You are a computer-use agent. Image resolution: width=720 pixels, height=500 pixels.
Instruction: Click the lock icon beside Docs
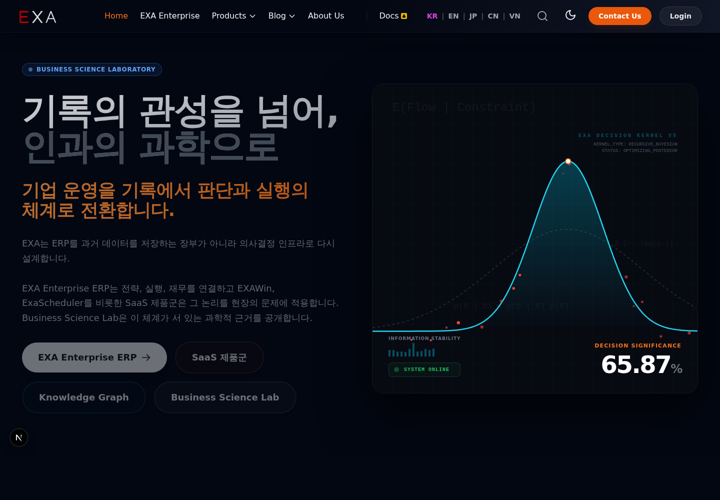point(404,16)
